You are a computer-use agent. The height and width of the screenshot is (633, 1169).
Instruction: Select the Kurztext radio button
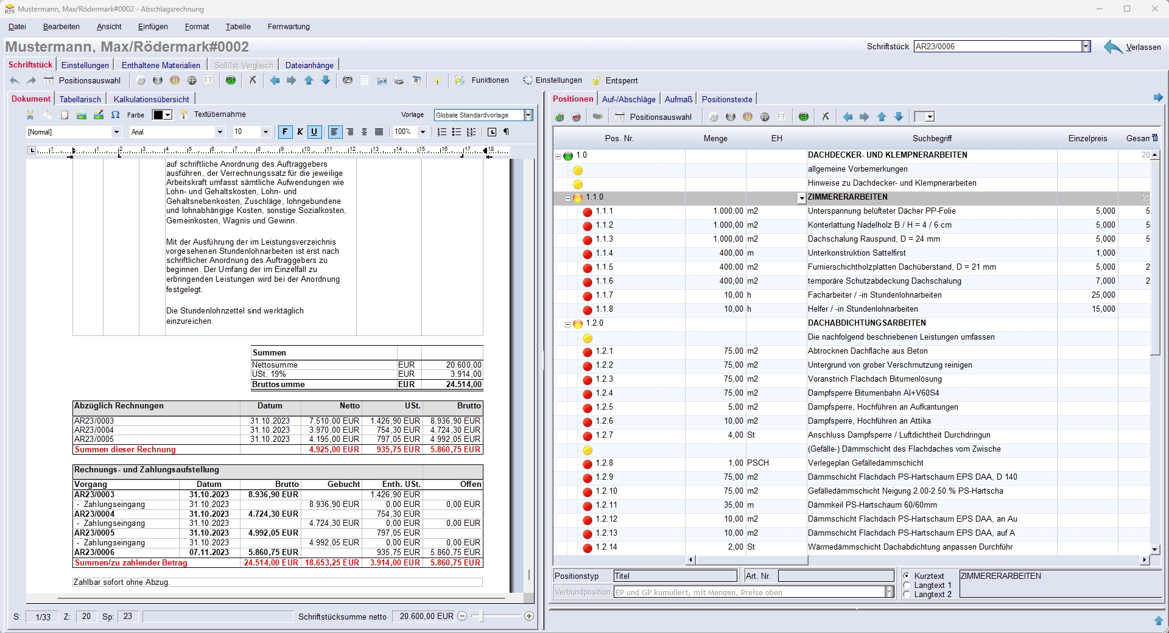point(907,576)
